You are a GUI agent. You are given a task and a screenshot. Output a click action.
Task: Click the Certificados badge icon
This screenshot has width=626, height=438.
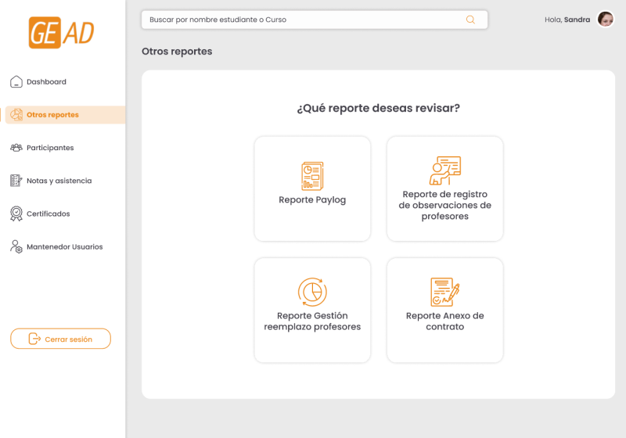16,214
